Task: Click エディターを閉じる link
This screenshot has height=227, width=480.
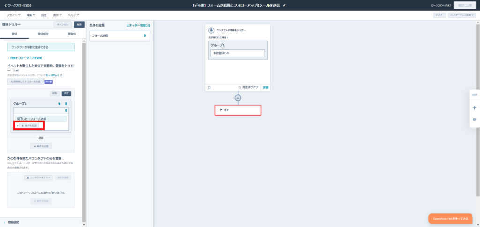Action: tap(138, 26)
